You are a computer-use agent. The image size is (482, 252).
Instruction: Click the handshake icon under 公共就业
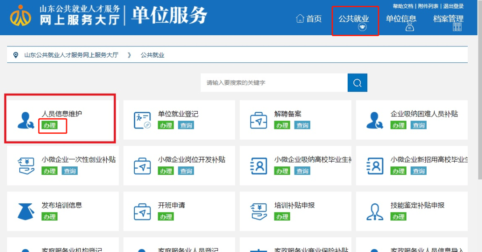[x=362, y=27]
